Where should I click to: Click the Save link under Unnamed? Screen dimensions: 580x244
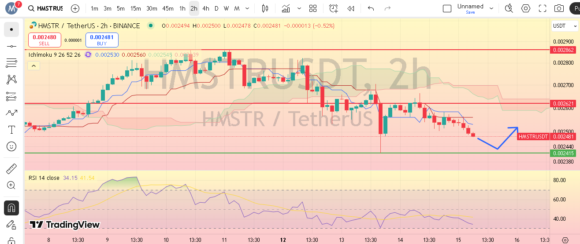470,12
